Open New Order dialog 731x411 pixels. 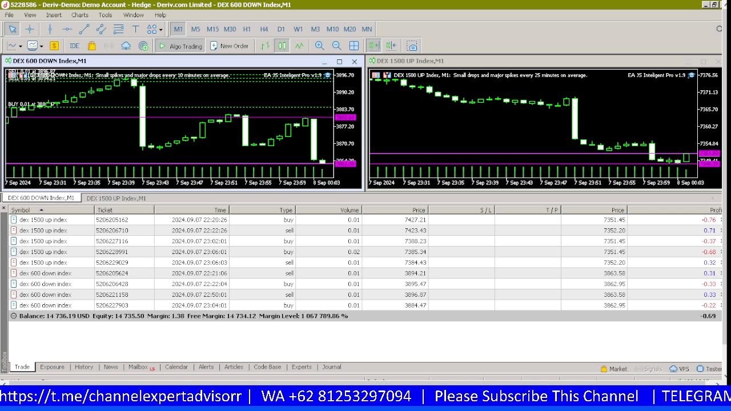point(229,46)
